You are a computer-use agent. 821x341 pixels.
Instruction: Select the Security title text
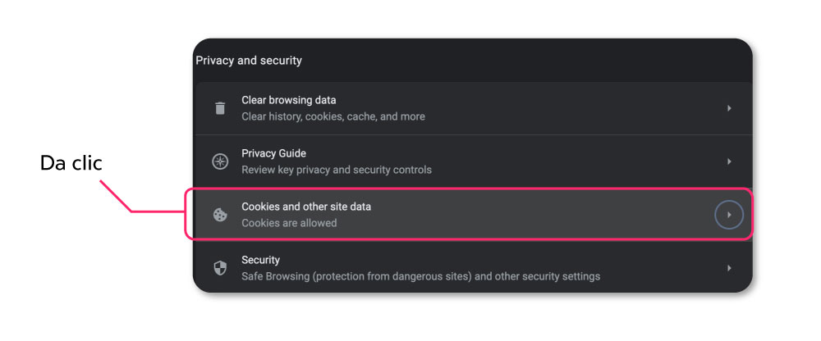pyautogui.click(x=261, y=260)
